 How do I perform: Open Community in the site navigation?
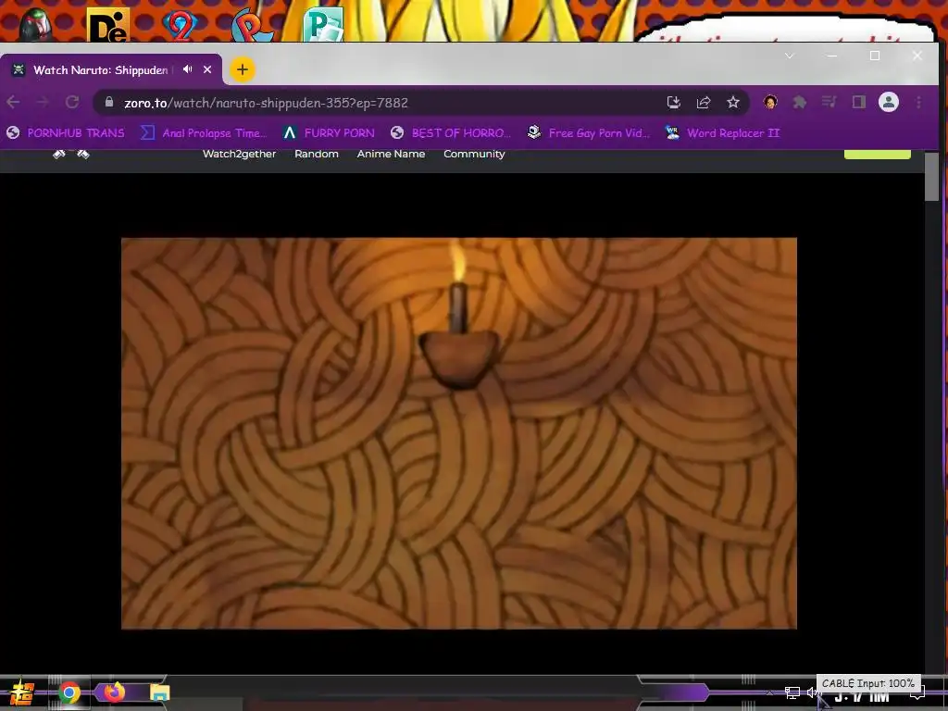[474, 154]
